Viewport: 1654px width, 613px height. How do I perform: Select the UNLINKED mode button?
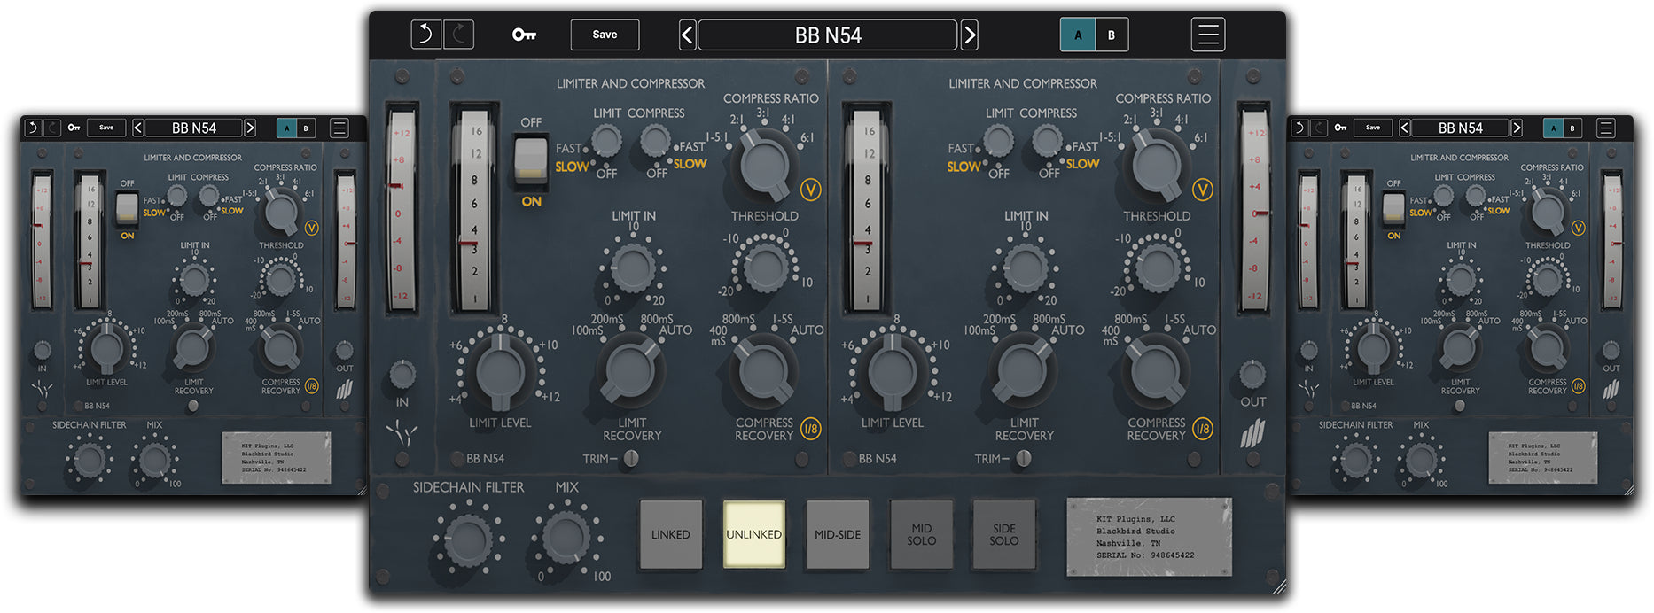(754, 534)
